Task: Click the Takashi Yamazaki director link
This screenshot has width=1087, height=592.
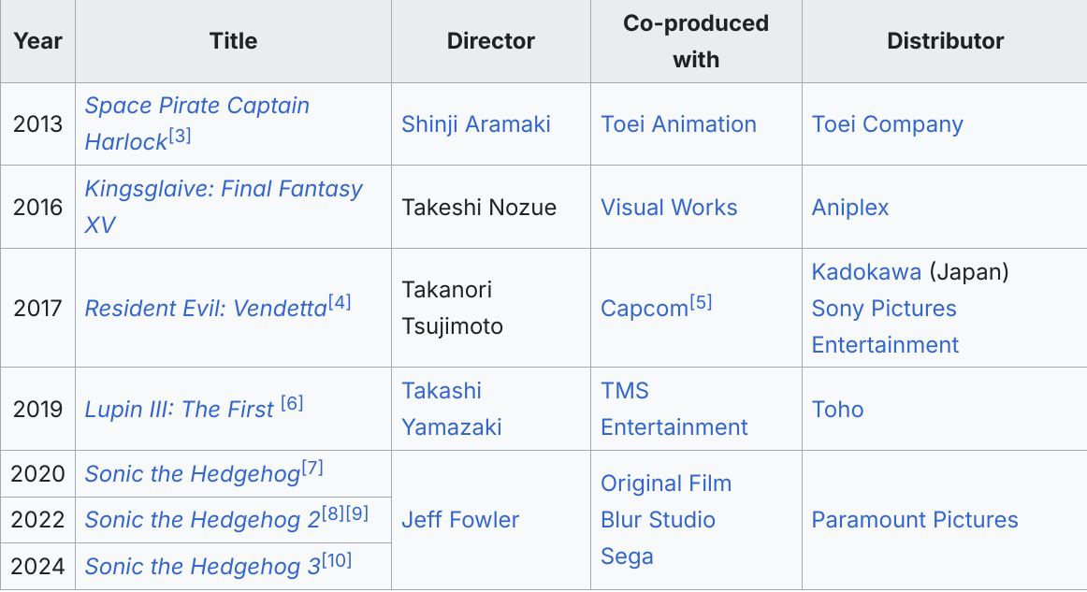Action: (442, 391)
